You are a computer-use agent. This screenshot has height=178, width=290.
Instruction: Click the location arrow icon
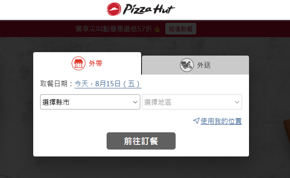[196, 121]
